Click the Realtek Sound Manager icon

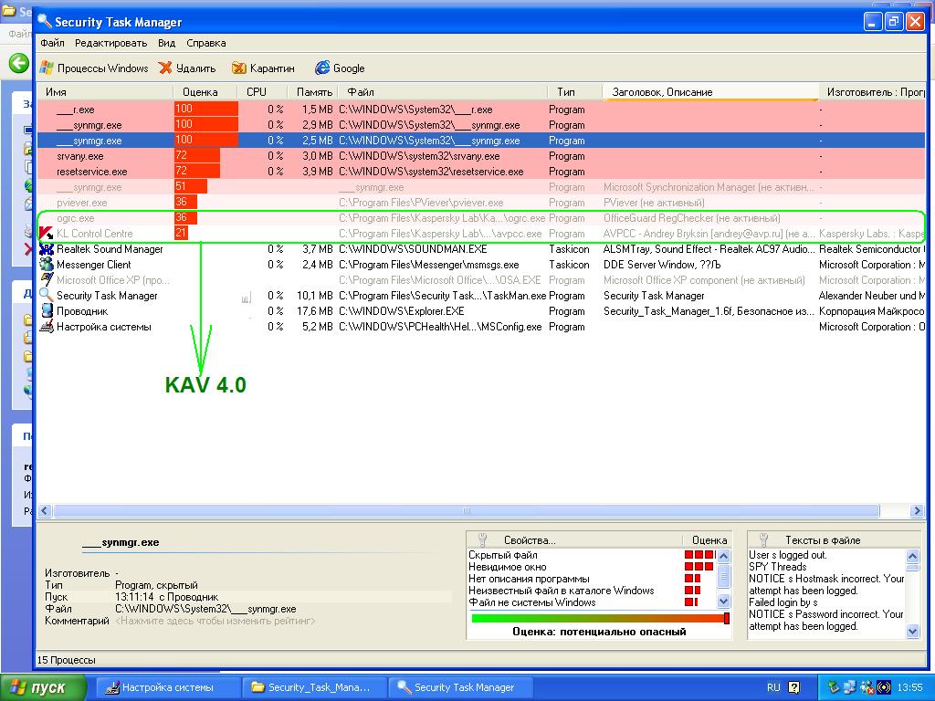click(46, 249)
